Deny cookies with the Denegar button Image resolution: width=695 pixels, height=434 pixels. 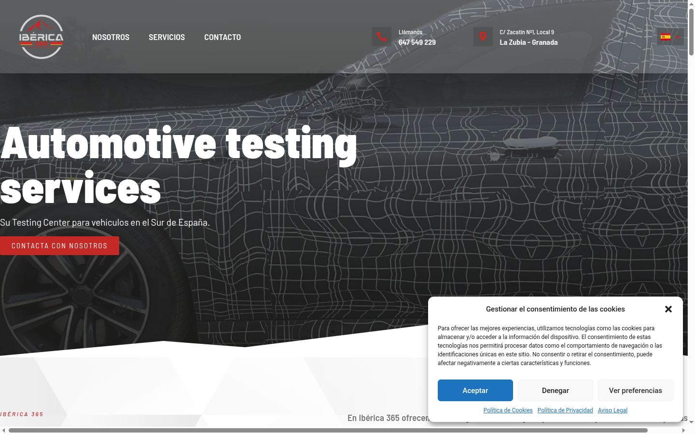pos(556,391)
